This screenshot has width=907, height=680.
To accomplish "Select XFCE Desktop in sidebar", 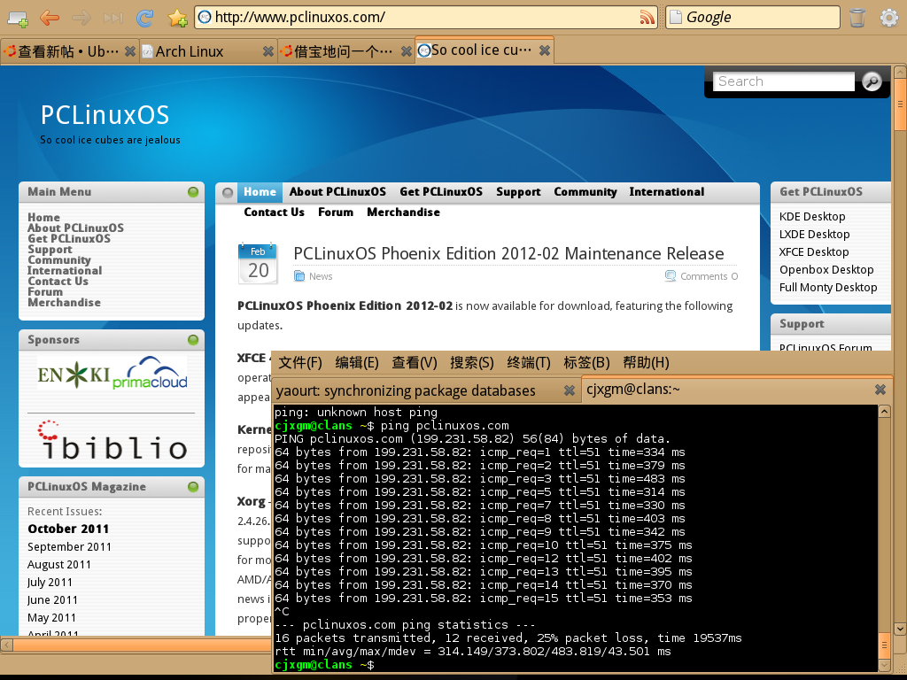I will click(814, 252).
